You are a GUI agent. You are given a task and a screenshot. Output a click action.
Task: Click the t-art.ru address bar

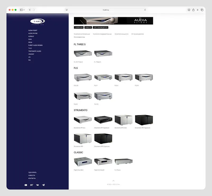click(106, 10)
